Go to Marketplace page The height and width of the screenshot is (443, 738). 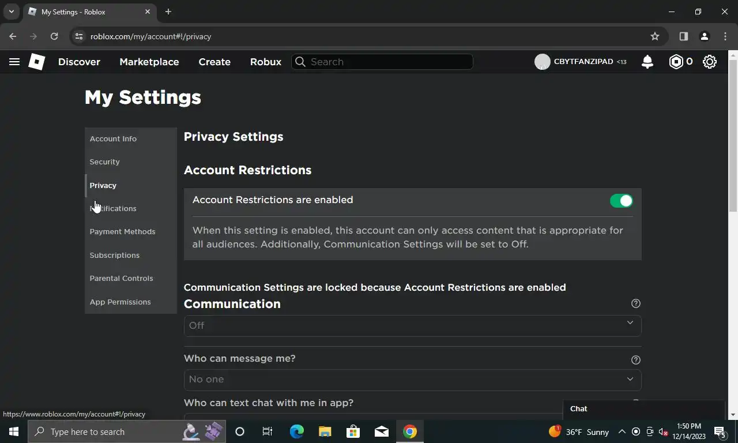[149, 62]
